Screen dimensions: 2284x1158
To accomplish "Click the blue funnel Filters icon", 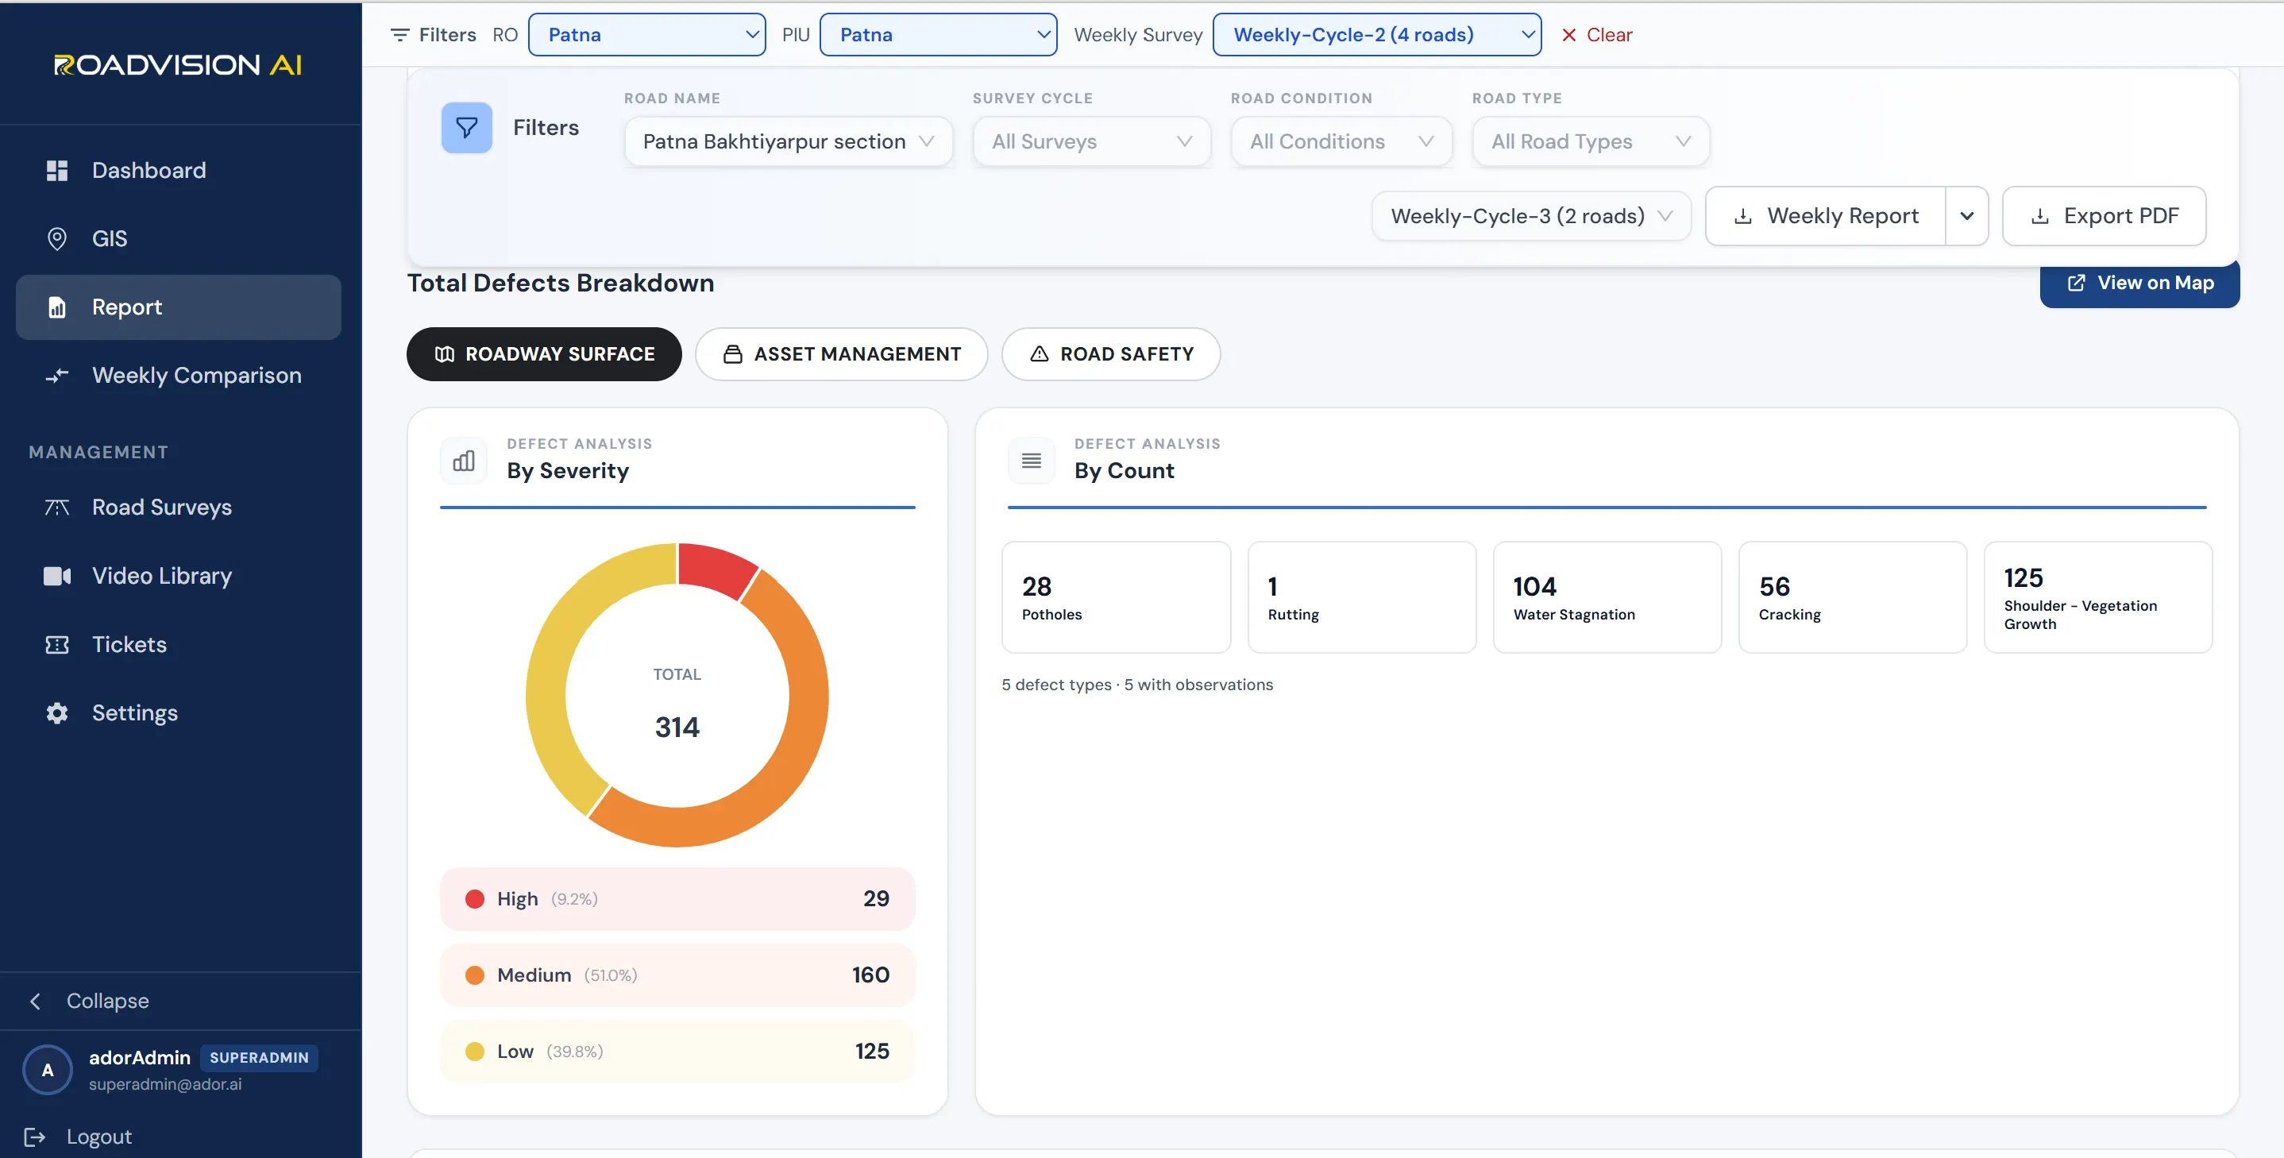I will pyautogui.click(x=466, y=128).
